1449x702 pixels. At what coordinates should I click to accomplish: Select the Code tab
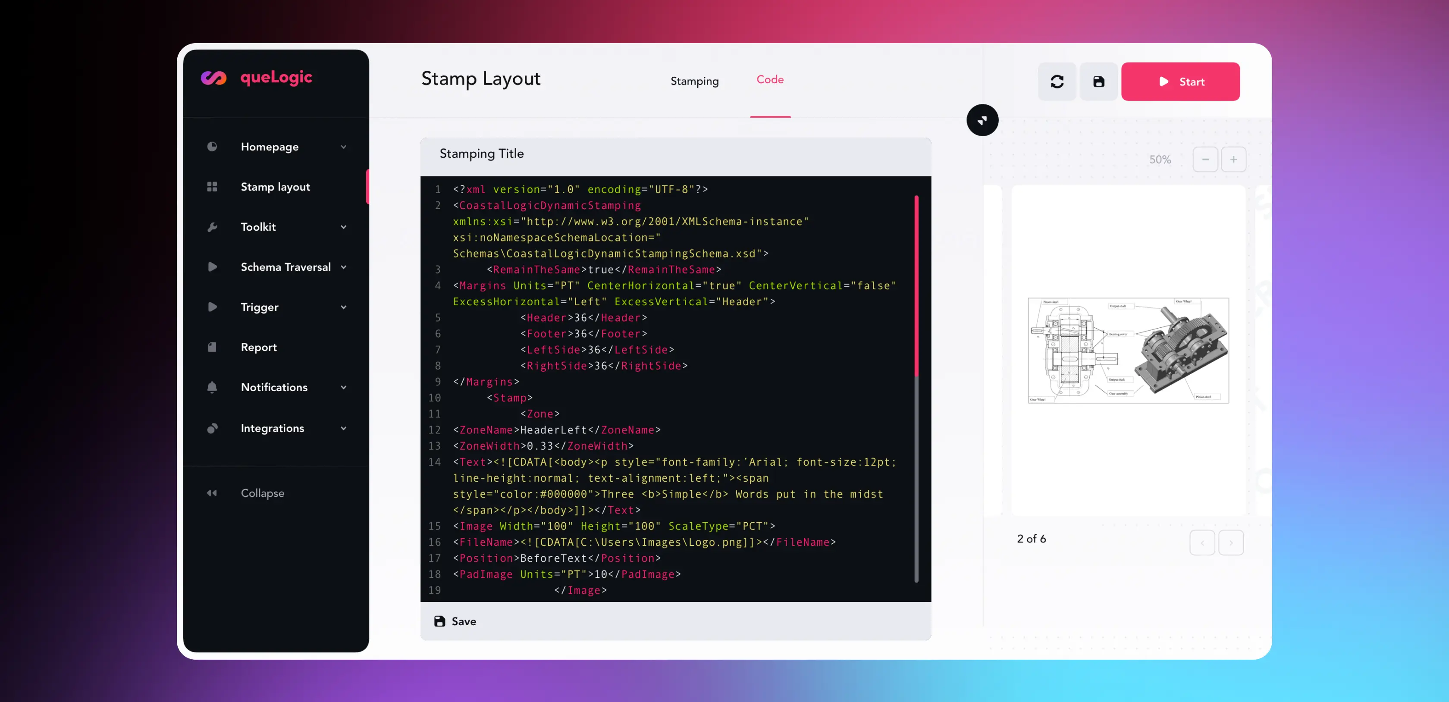pos(769,80)
